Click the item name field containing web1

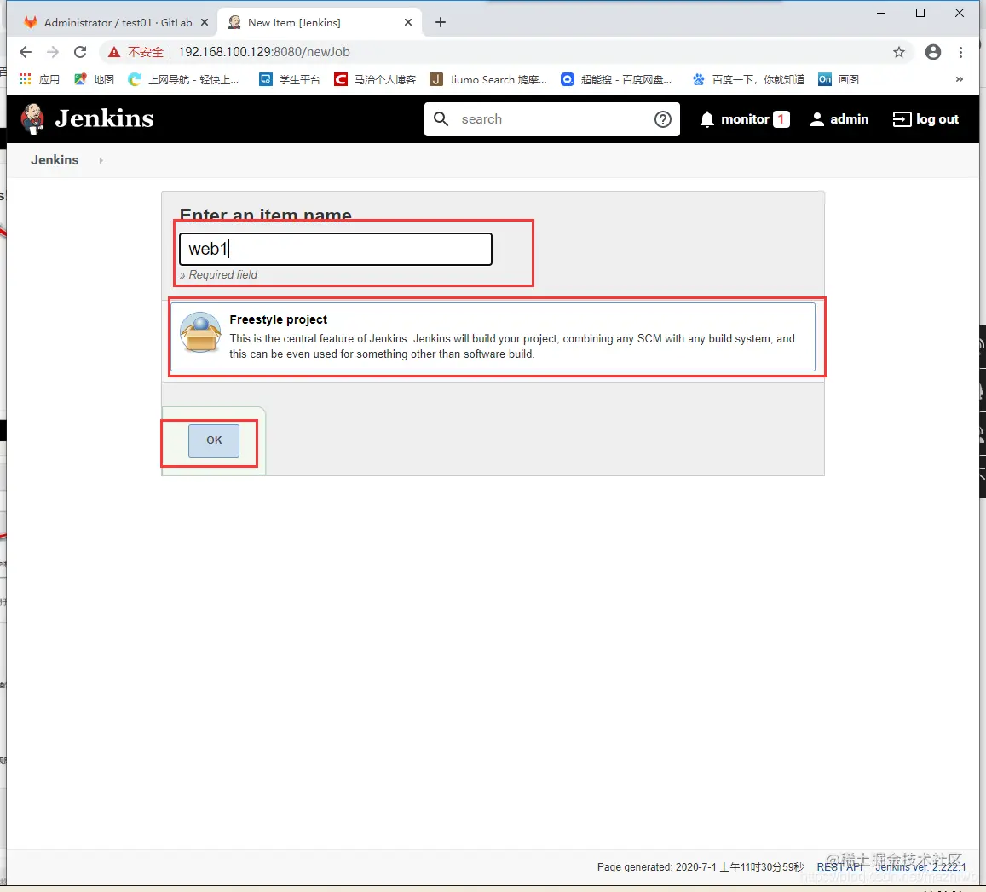tap(336, 249)
